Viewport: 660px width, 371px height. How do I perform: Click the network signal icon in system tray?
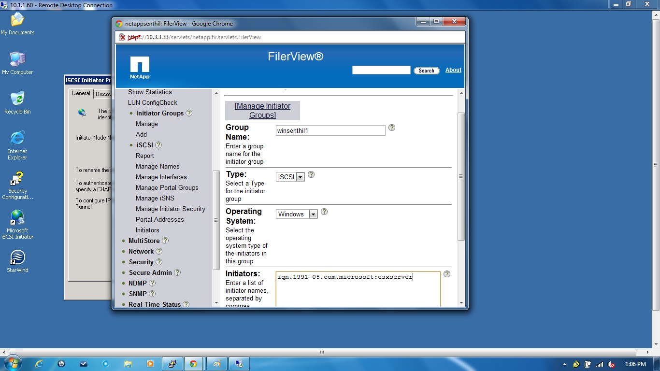point(600,364)
